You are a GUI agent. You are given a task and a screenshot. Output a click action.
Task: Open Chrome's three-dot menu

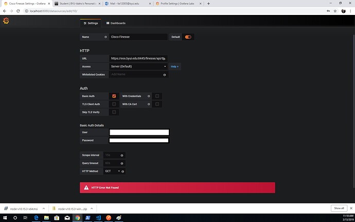350,11
